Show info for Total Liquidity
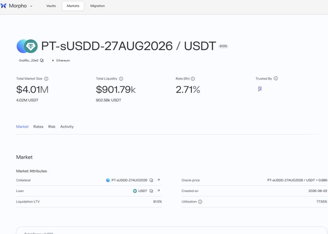This screenshot has width=328, height=234. [x=121, y=79]
